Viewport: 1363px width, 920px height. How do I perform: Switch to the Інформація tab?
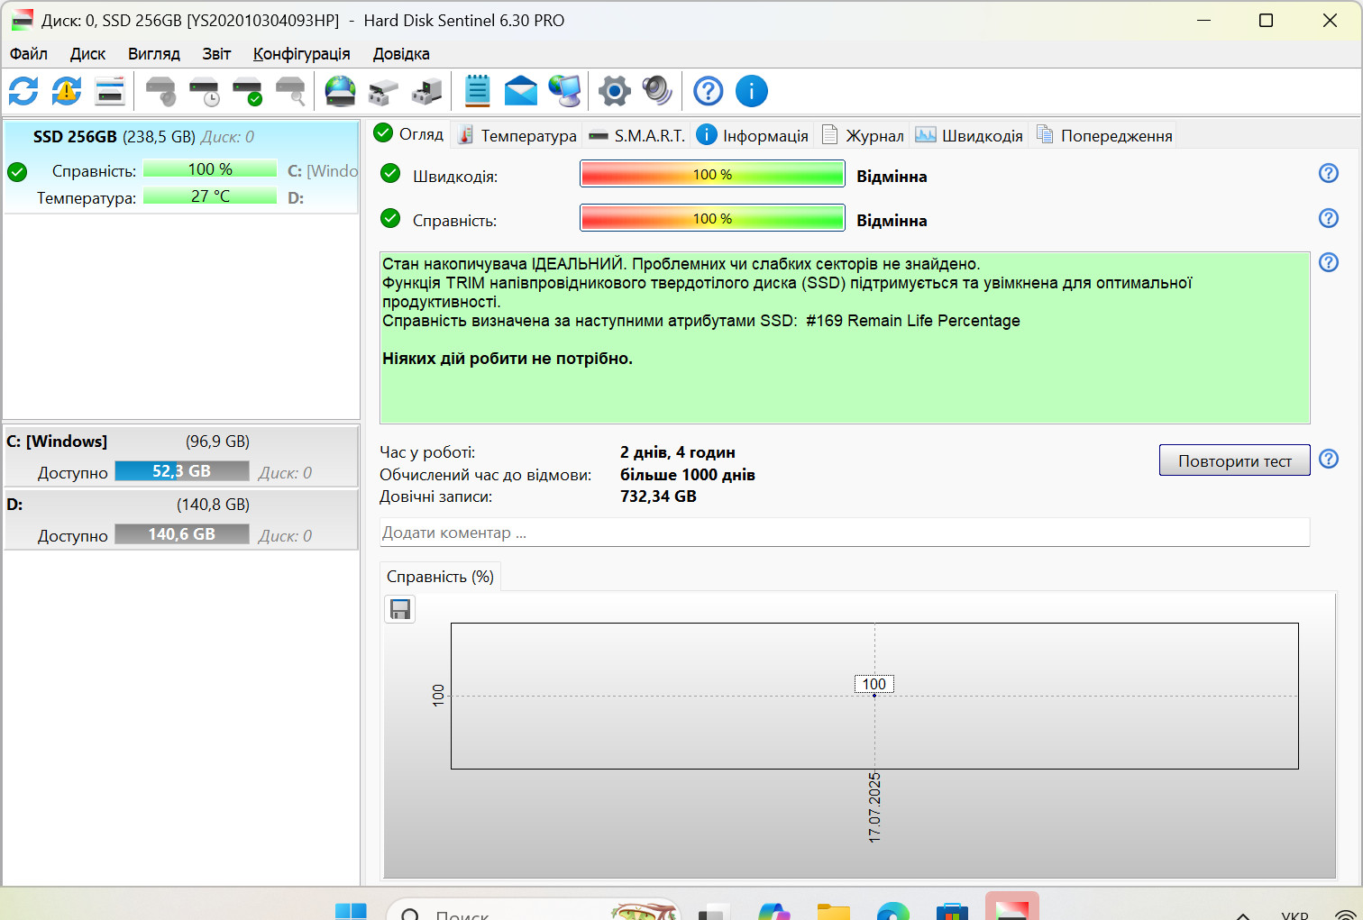[x=753, y=136]
